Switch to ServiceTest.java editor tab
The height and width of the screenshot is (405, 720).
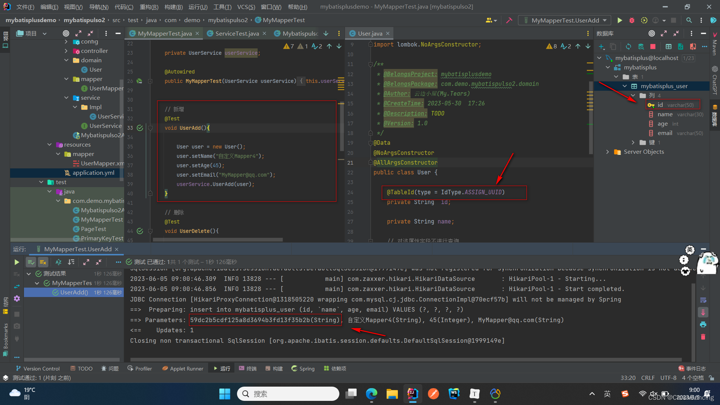click(x=237, y=33)
